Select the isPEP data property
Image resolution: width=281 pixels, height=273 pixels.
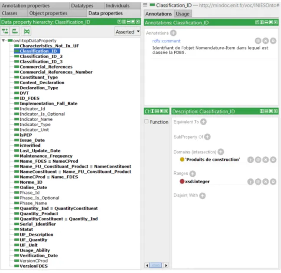click(26, 135)
